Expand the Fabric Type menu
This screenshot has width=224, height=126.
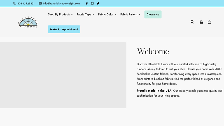click(x=85, y=15)
